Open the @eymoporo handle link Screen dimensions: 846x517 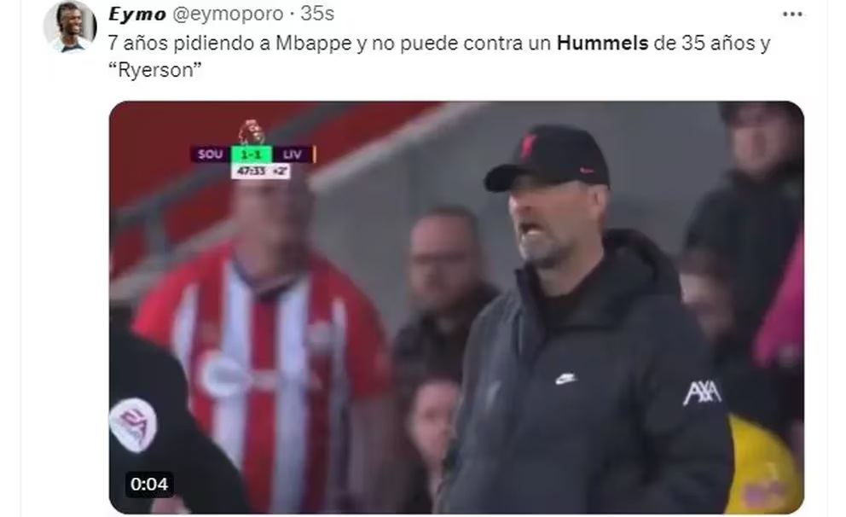tap(228, 14)
